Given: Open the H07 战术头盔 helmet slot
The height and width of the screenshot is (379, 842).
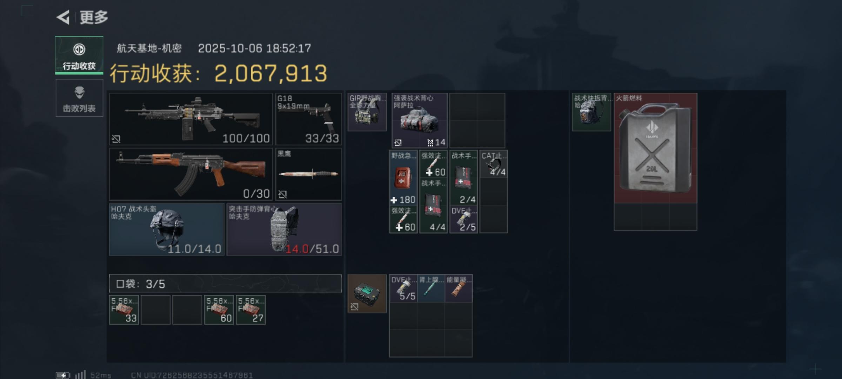Looking at the screenshot, I should coord(167,230).
